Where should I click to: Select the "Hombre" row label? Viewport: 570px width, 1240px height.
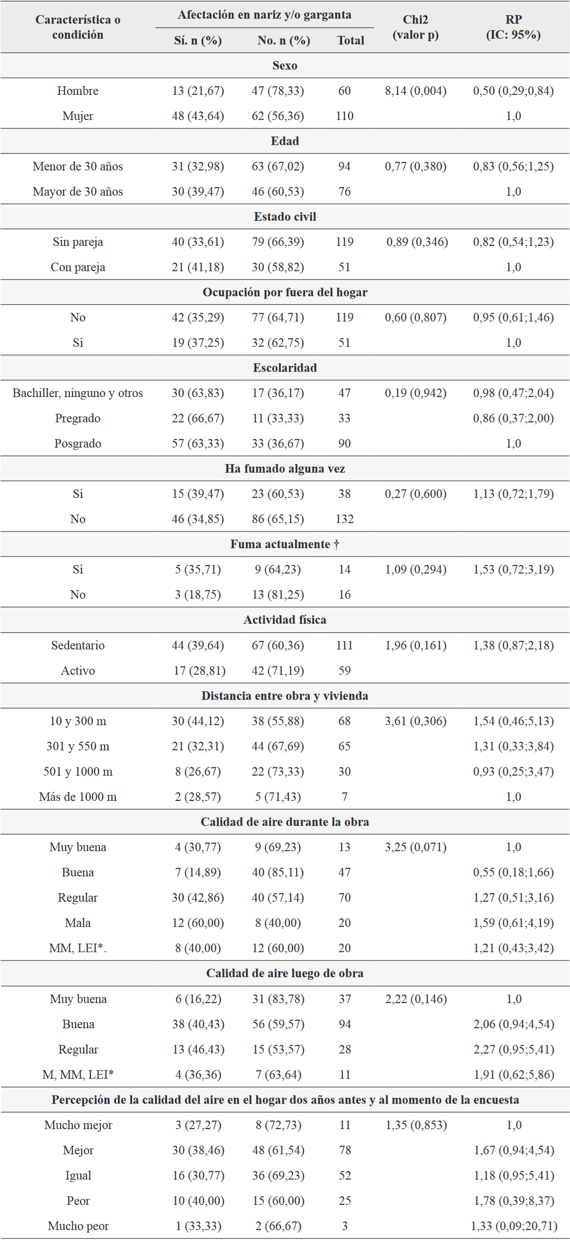coord(78,91)
